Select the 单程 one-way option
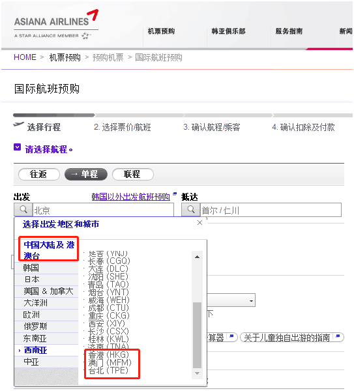The image size is (354, 391). point(86,174)
